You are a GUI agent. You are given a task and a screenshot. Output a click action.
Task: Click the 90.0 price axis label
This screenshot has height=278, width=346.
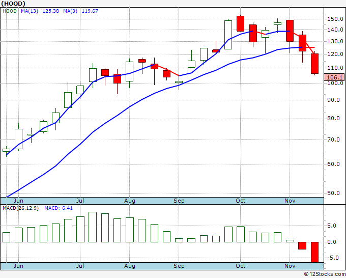(x=333, y=100)
